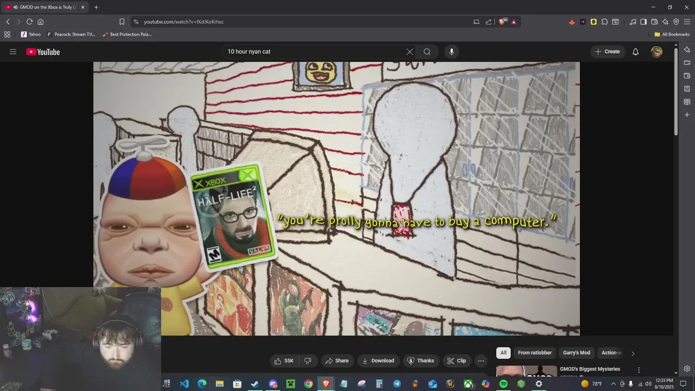
Task: Run the search with the magnifier button
Action: (x=427, y=52)
